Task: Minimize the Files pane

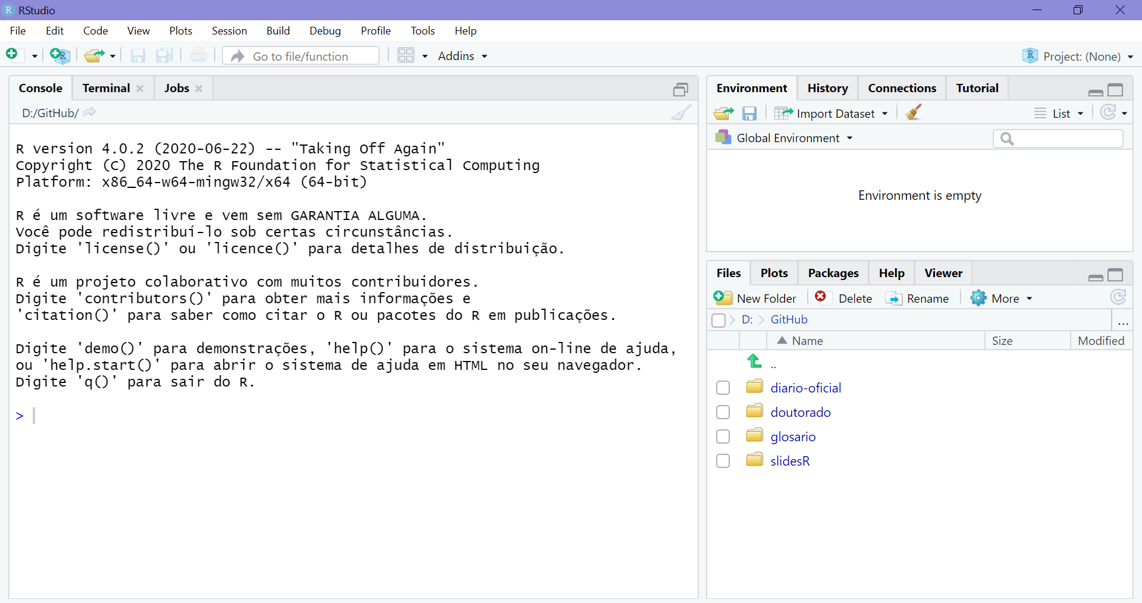Action: (1096, 277)
